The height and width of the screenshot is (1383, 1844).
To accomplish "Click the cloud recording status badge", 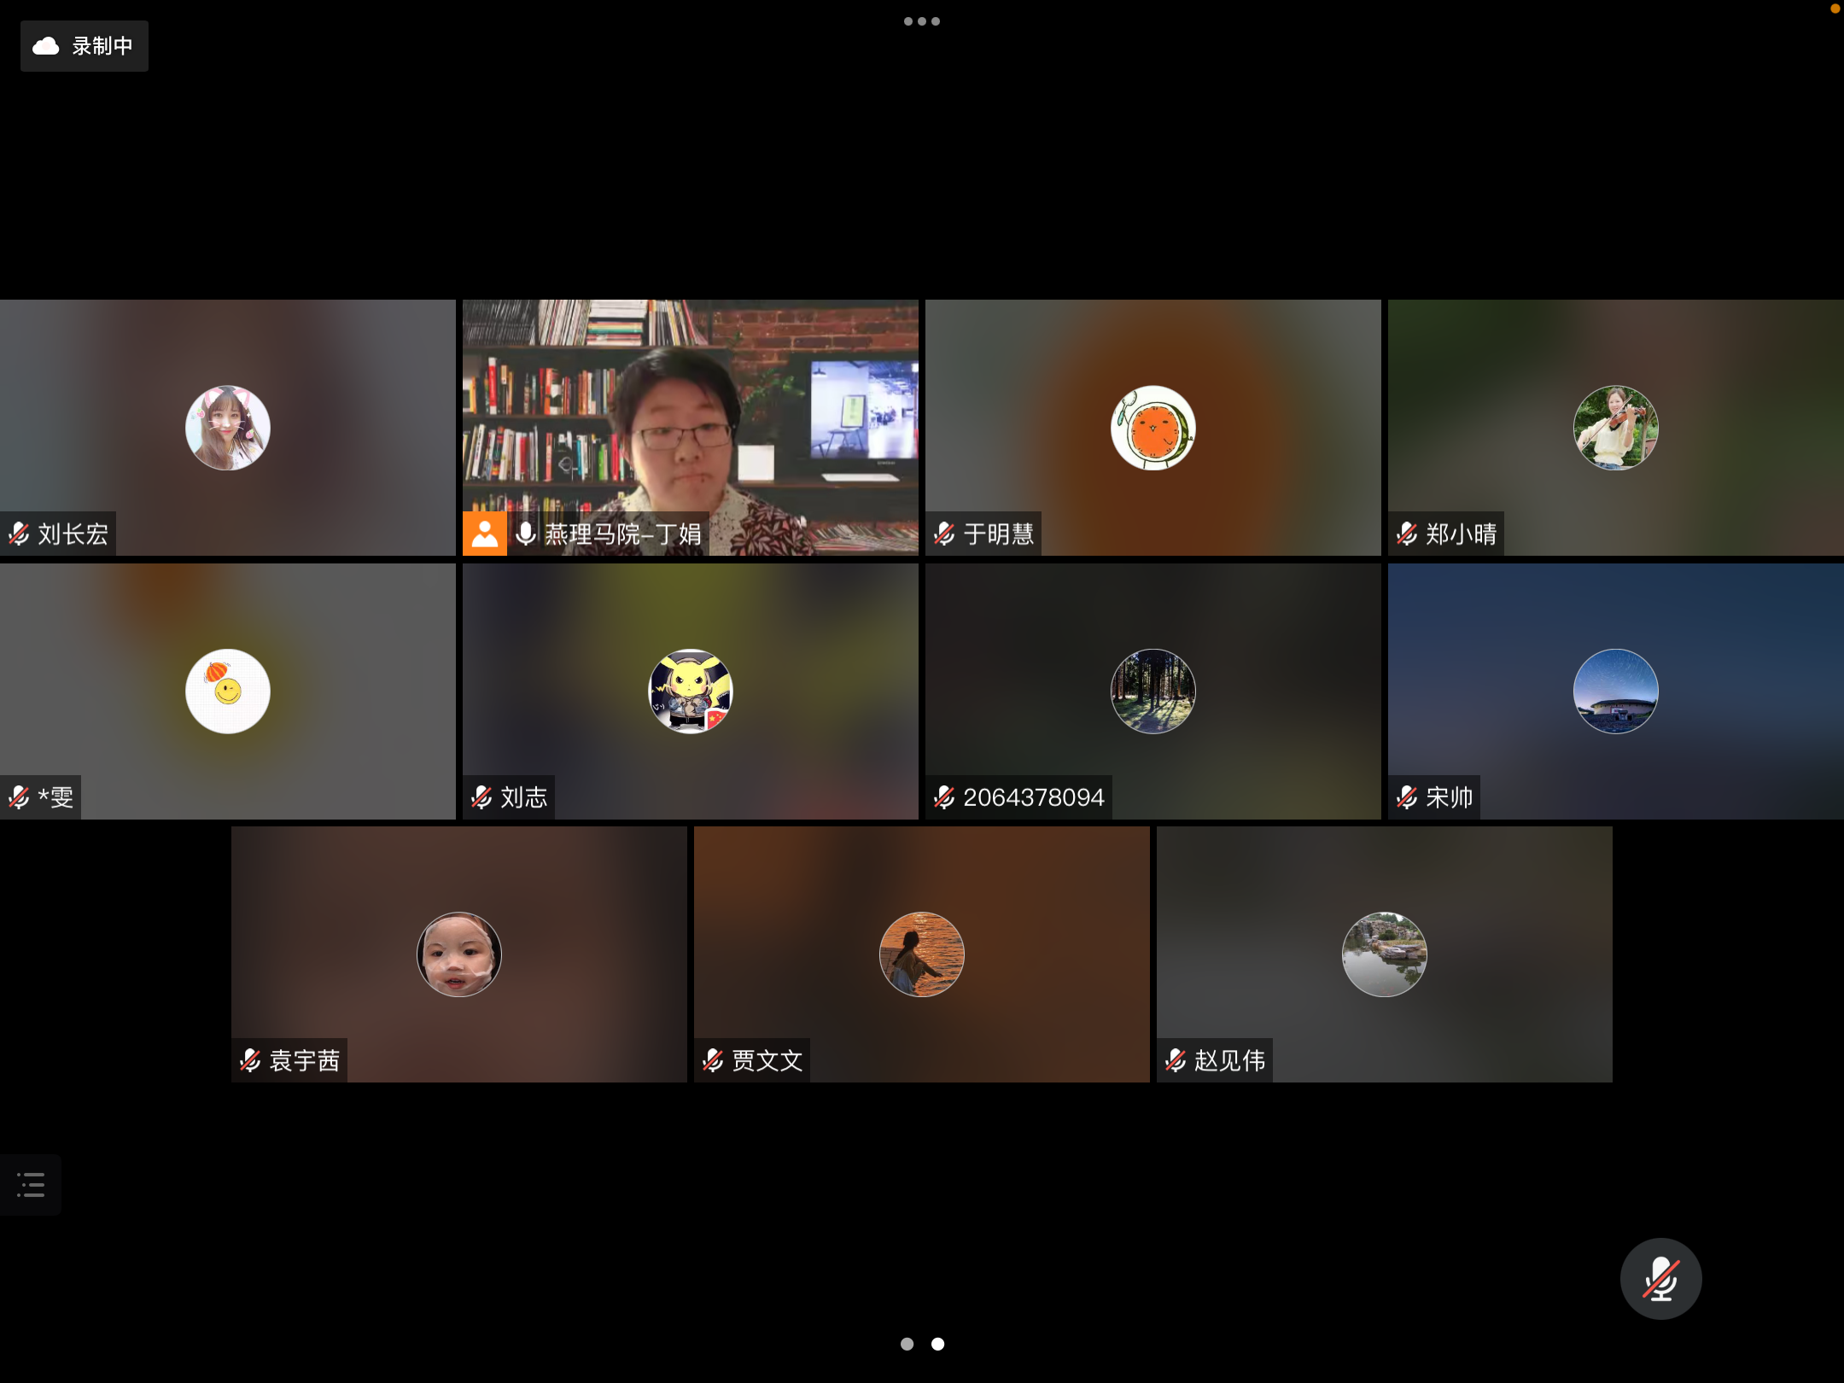I will coord(84,46).
